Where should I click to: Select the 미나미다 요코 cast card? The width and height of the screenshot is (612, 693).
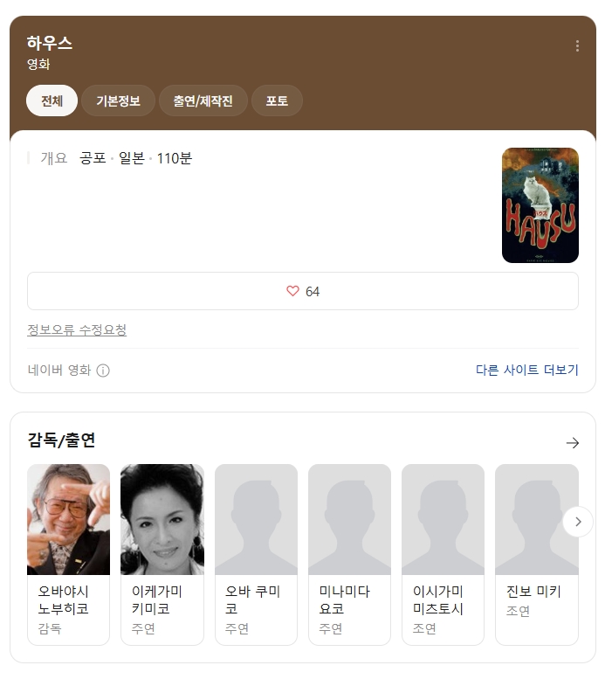pyautogui.click(x=350, y=554)
